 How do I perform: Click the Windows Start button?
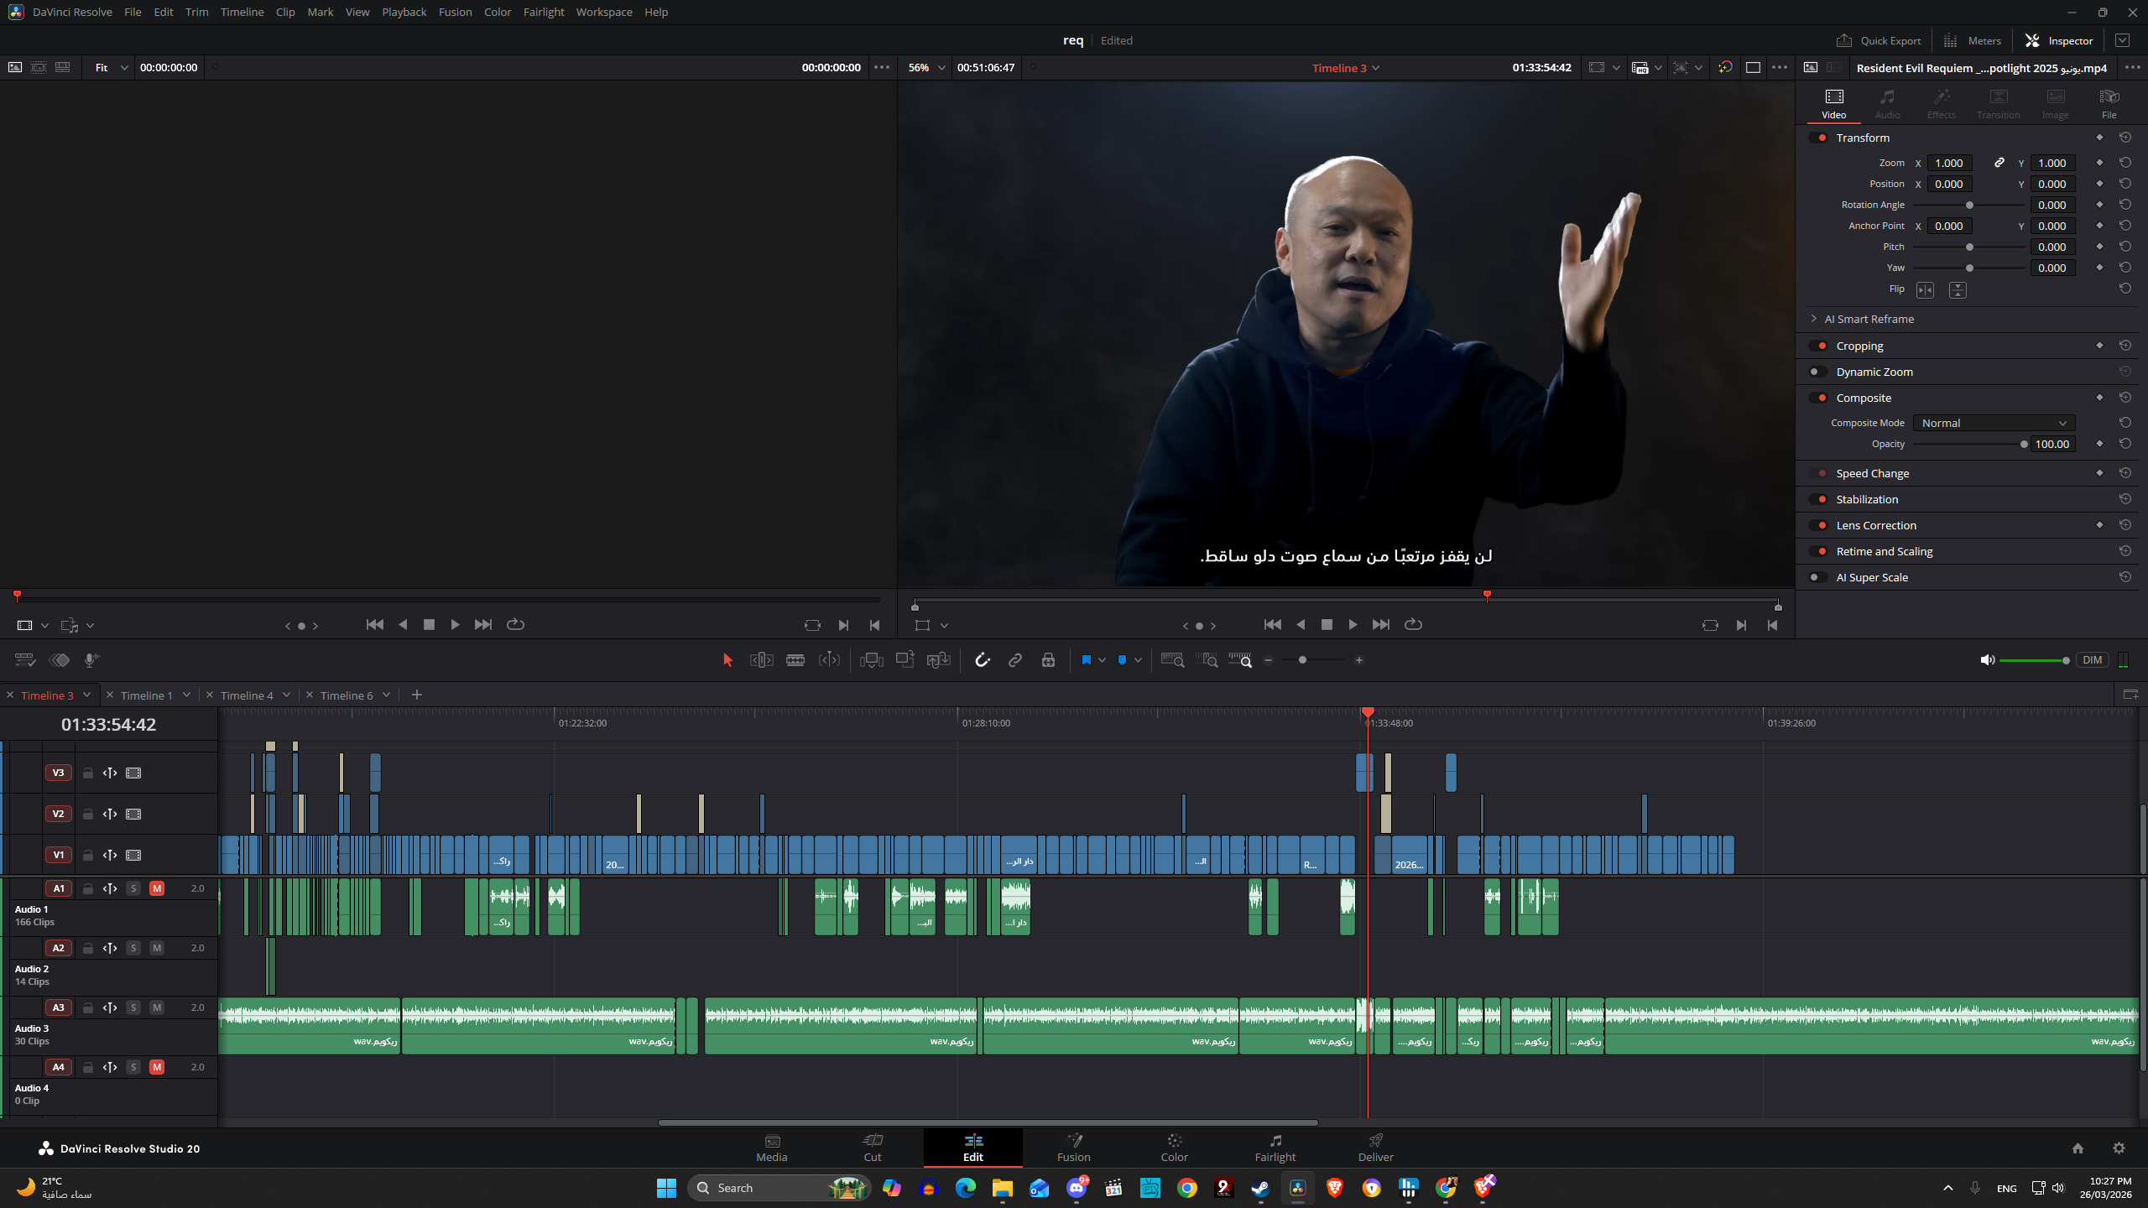click(x=666, y=1188)
